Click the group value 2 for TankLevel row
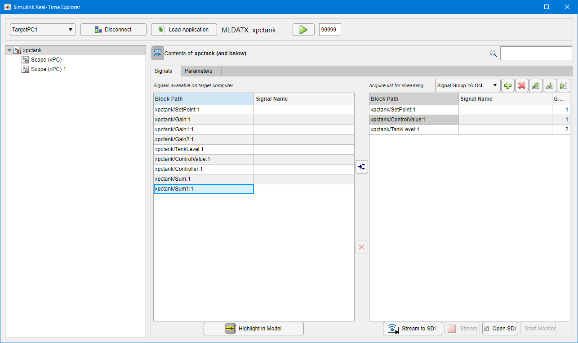This screenshot has width=578, height=343. pyautogui.click(x=561, y=129)
